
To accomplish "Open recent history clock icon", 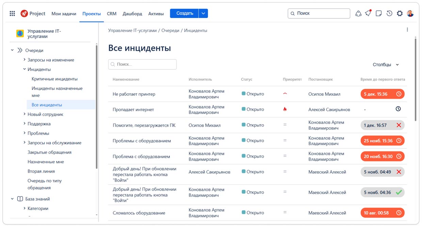I will [389, 14].
